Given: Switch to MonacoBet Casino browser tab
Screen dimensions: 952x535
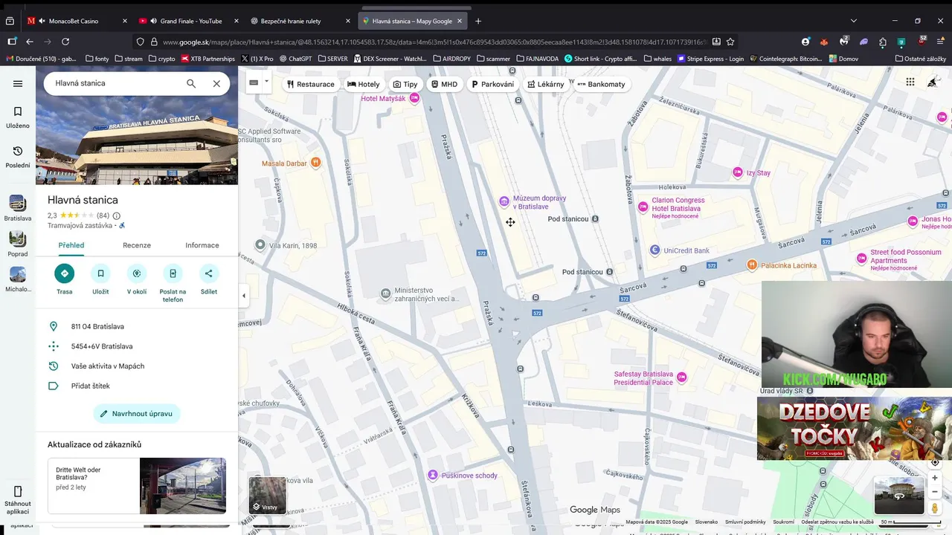Looking at the screenshot, I should coord(77,21).
